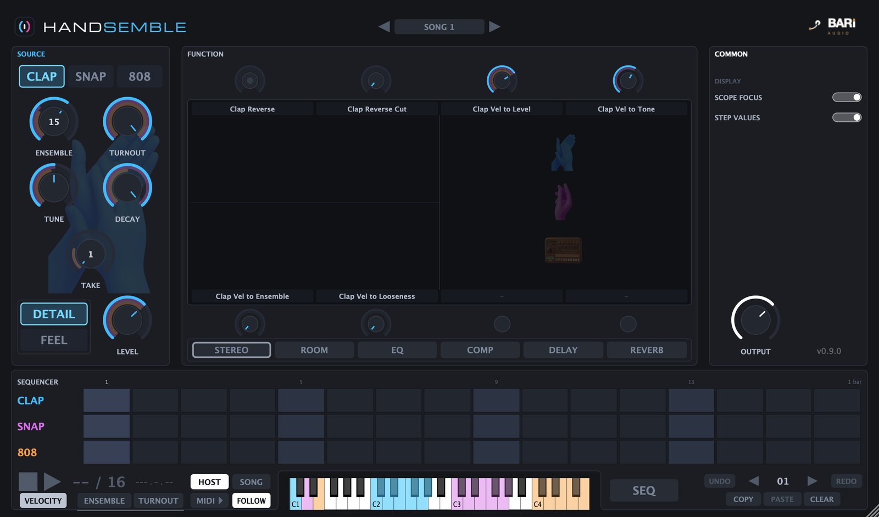Adjust the TURNOUT knob
The width and height of the screenshot is (879, 517).
pos(127,122)
